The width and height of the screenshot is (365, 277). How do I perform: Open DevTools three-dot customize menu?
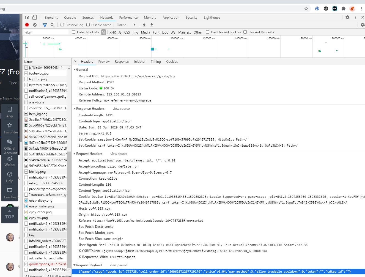tap(355, 17)
